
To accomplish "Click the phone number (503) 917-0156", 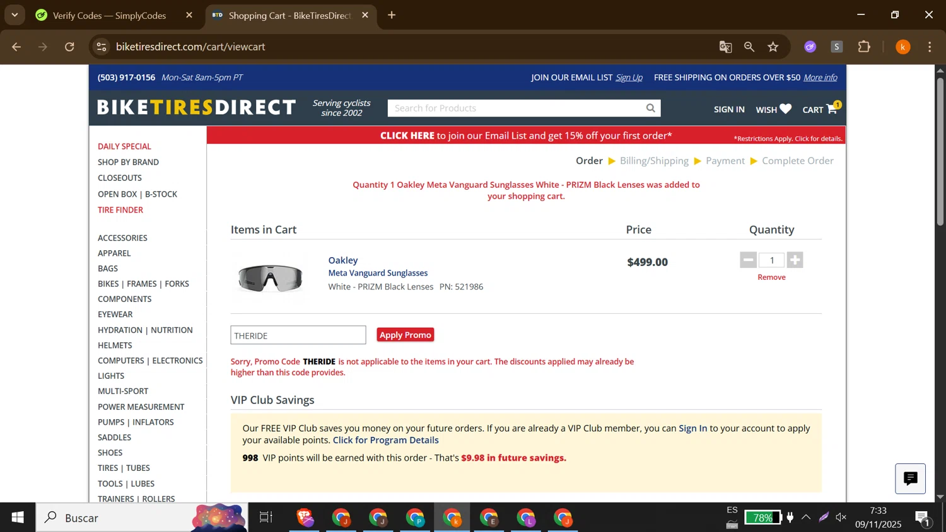I will 126,78.
